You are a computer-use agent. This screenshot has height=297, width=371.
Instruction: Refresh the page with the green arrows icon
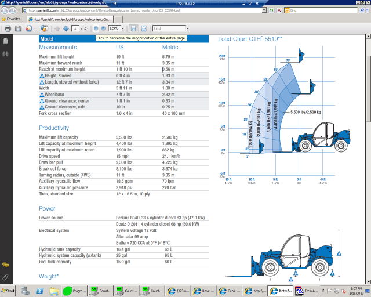pos(272,10)
